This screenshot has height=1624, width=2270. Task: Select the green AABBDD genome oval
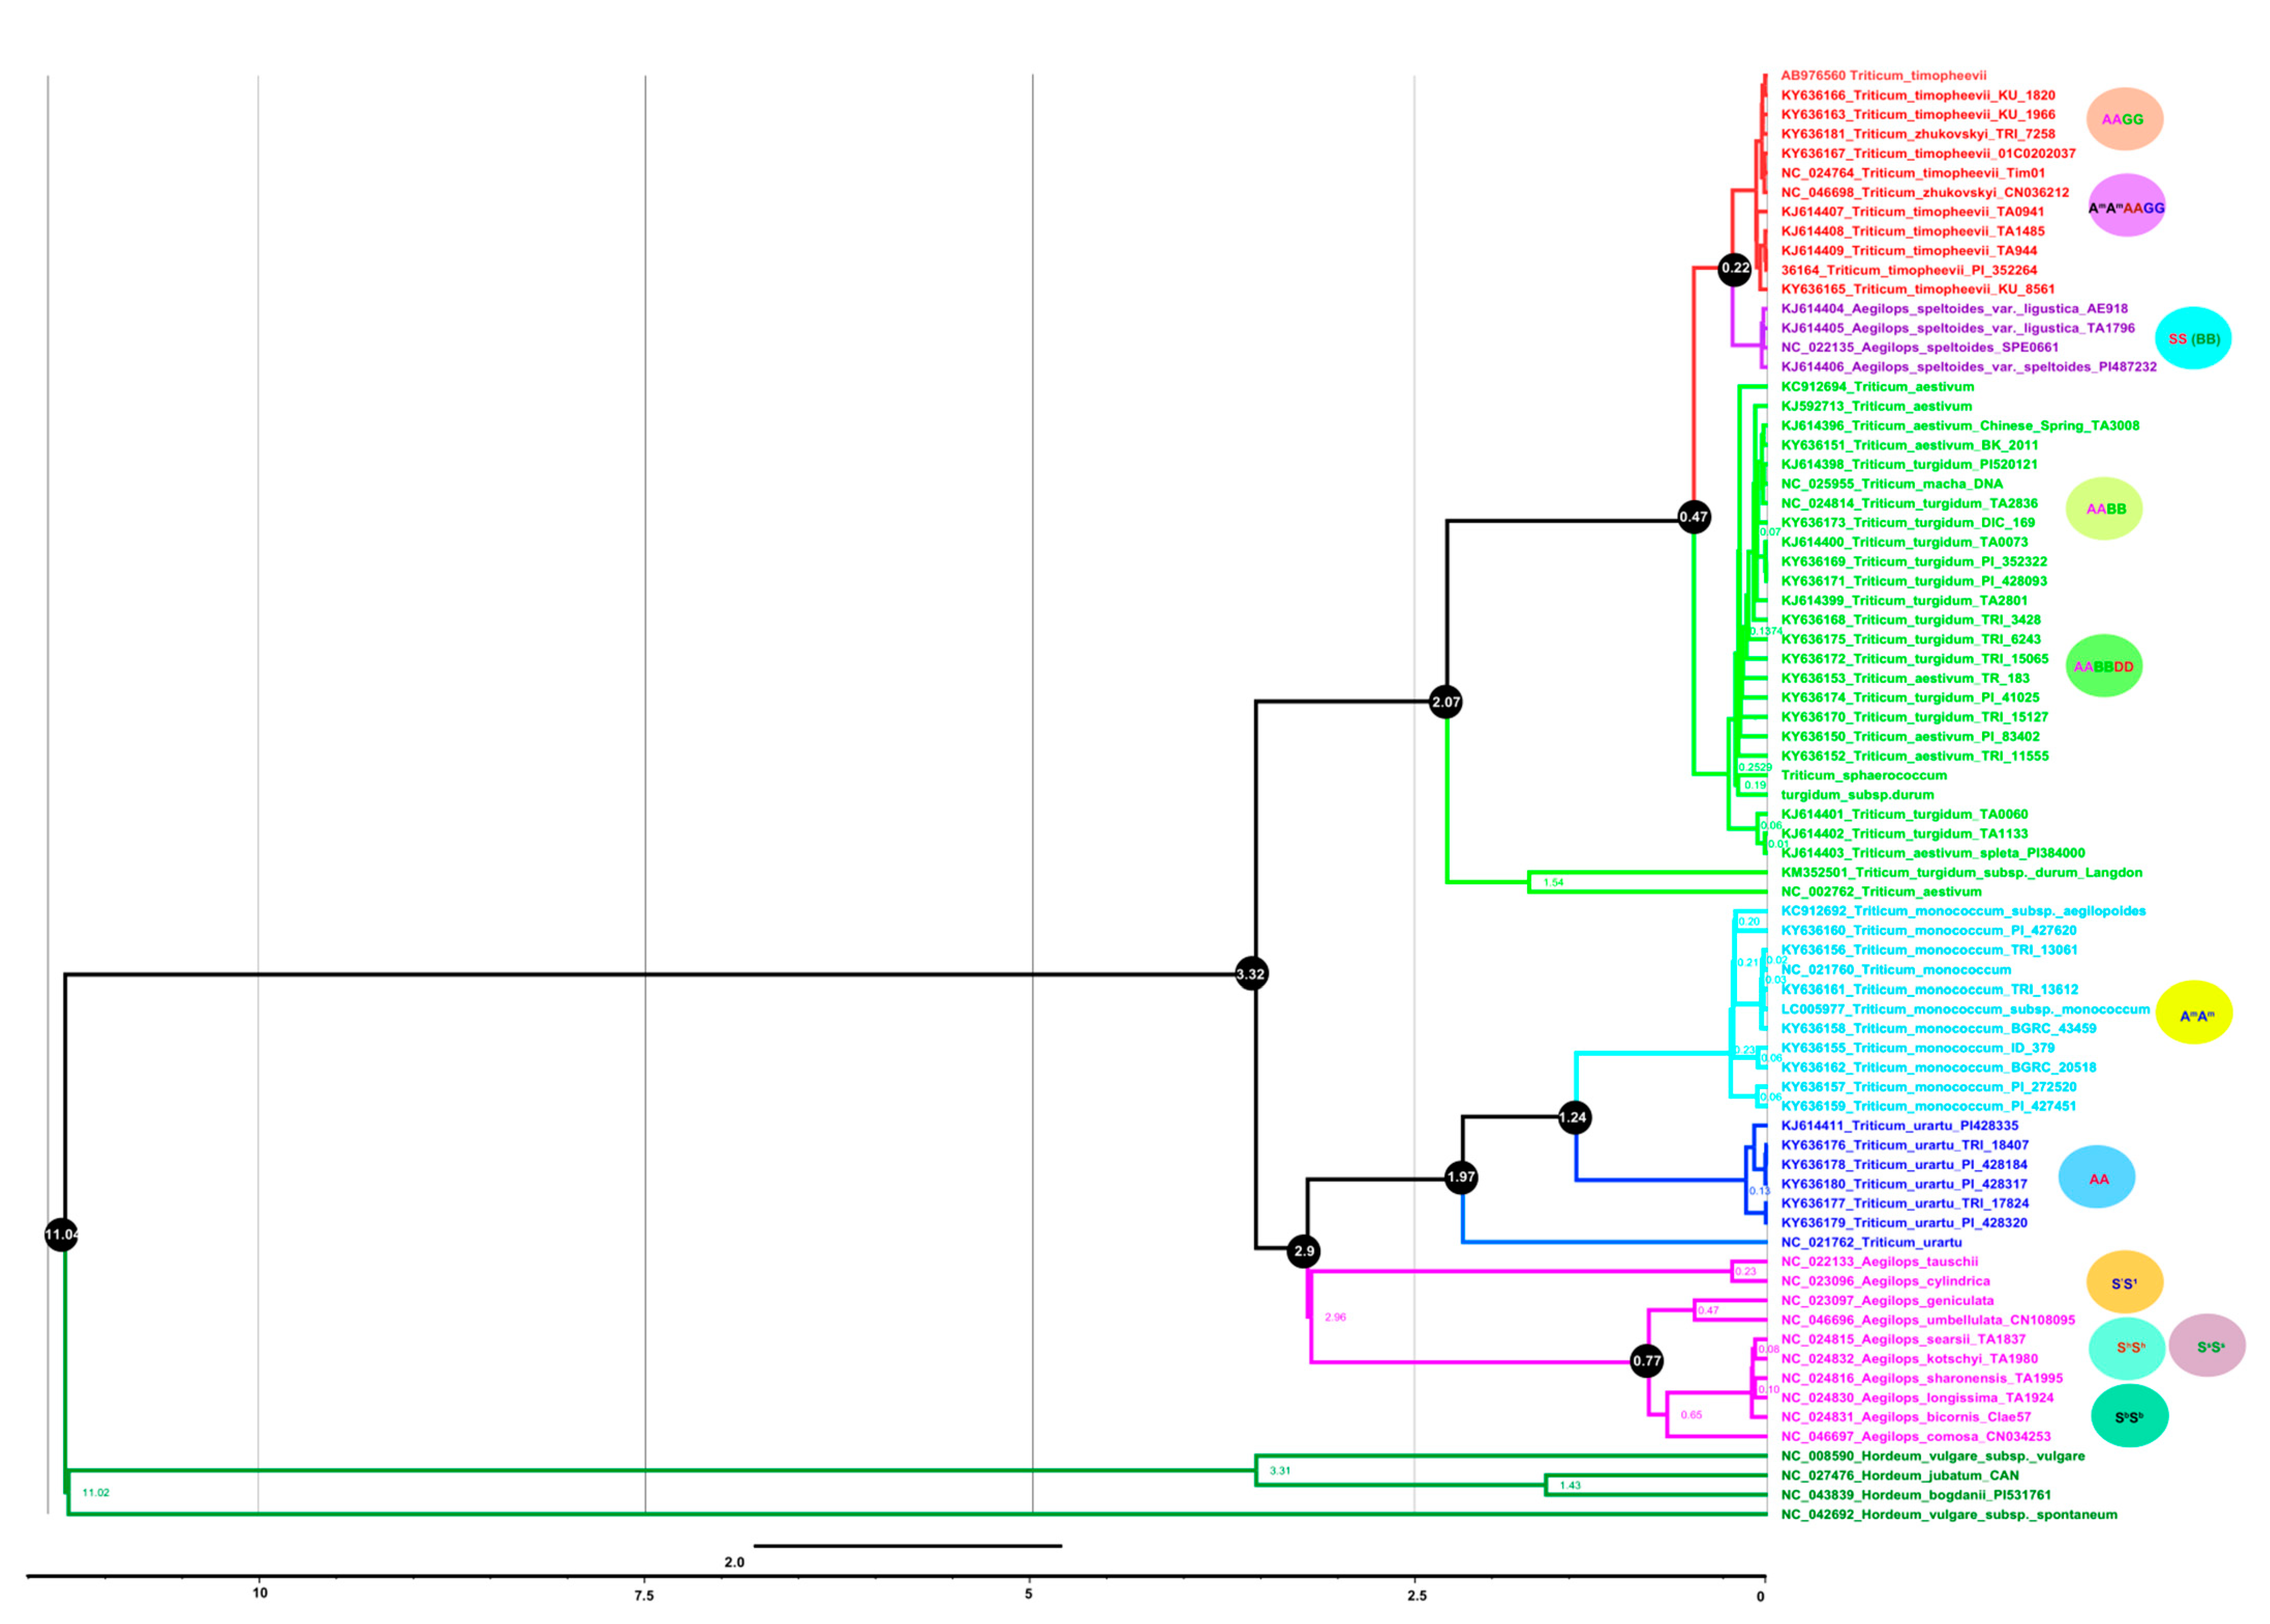coord(2103,666)
